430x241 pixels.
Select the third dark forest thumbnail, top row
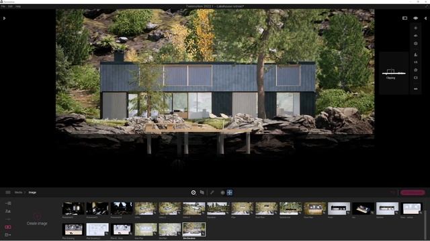[122, 208]
